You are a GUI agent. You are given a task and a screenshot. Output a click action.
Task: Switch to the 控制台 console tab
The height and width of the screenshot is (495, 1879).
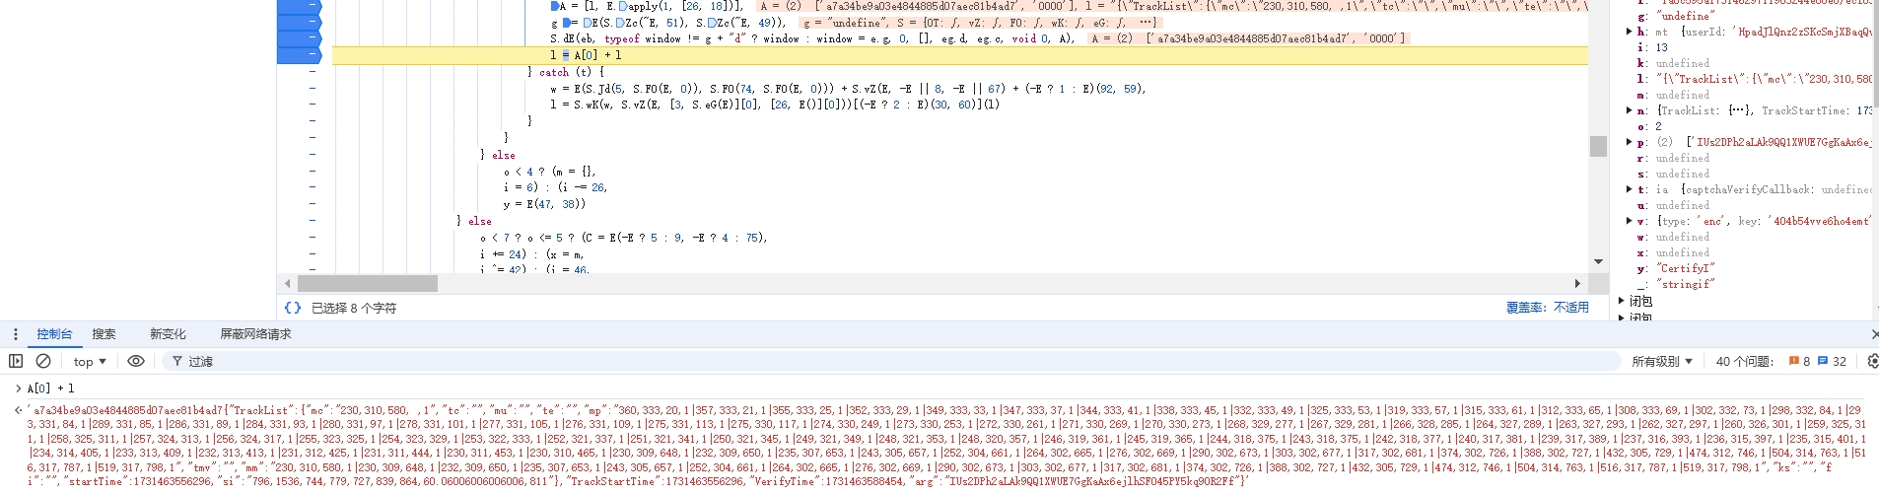tap(54, 334)
